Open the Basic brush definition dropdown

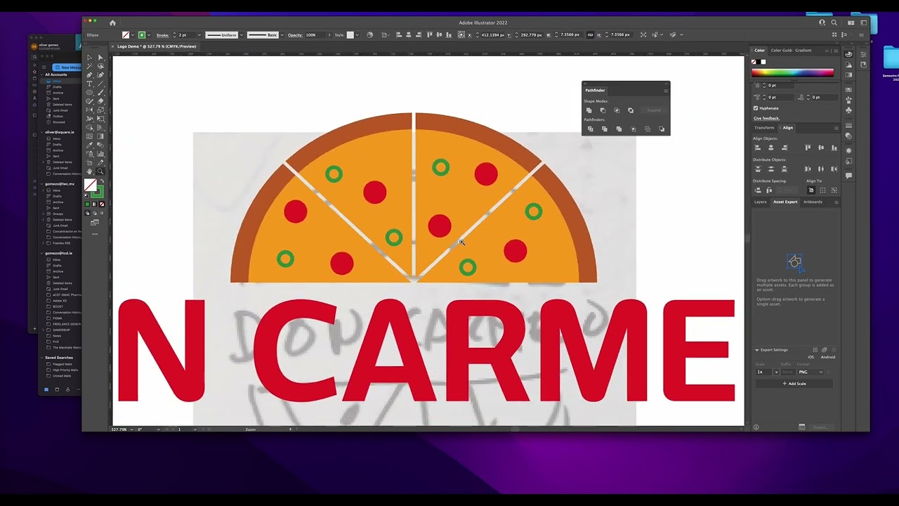coord(282,34)
